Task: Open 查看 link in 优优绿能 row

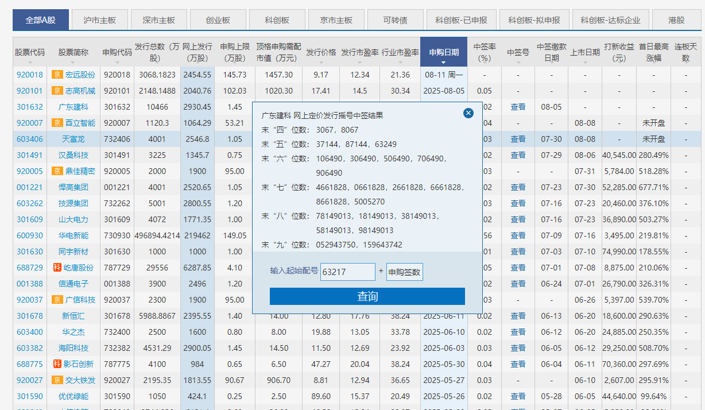Action: point(518,396)
